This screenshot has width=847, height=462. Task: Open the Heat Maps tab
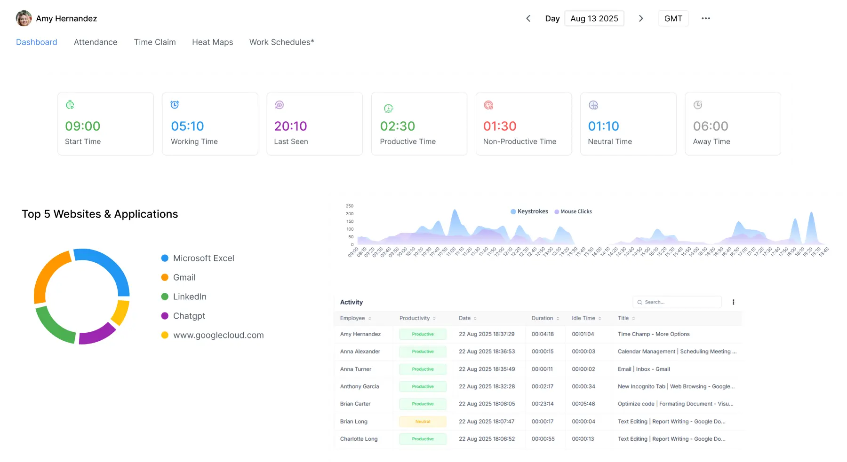coord(212,42)
